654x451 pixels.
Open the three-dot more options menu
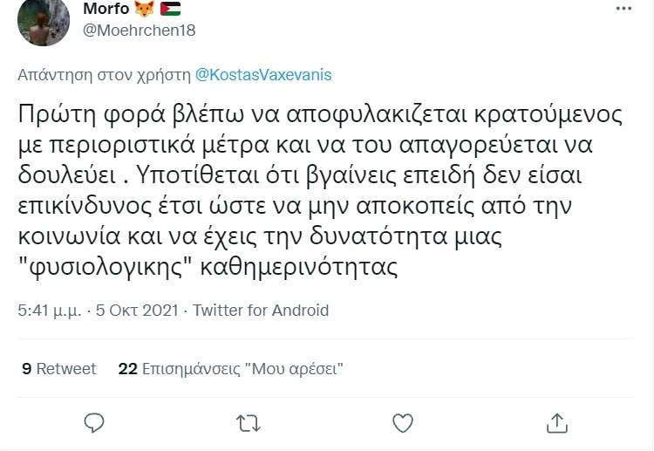623,9
